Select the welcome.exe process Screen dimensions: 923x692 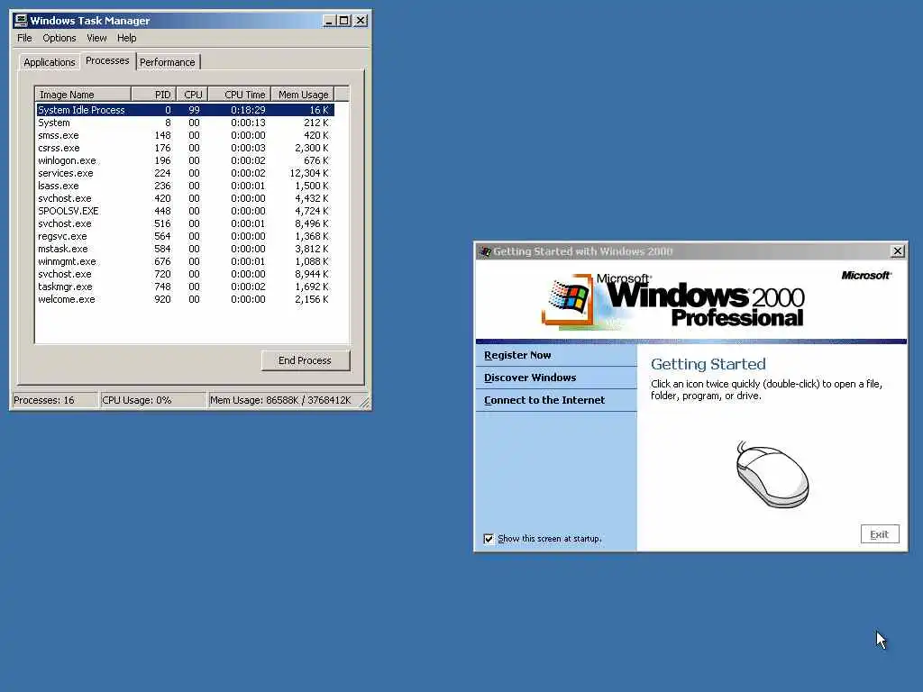pyautogui.click(x=185, y=299)
